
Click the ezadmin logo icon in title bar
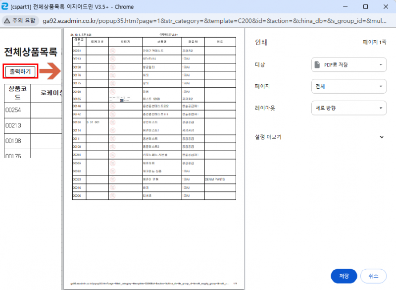tap(5, 6)
